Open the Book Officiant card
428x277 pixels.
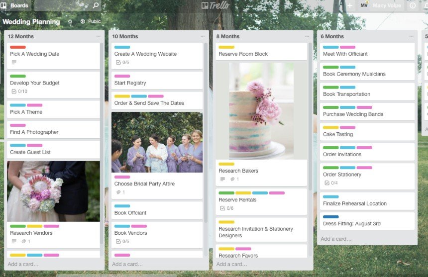click(157, 210)
